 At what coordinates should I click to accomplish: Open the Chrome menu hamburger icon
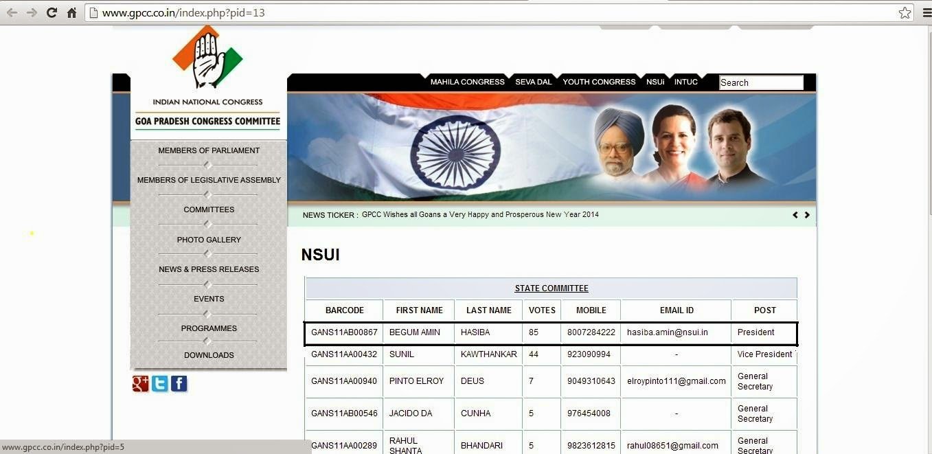pos(926,12)
